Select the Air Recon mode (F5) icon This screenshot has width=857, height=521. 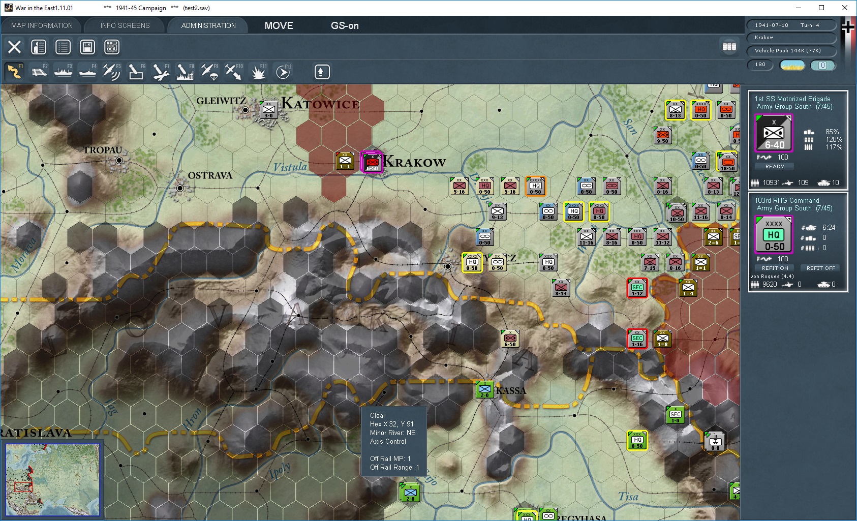112,72
